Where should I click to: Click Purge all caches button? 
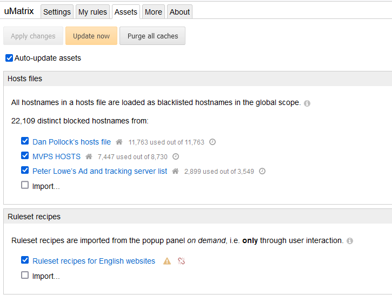[152, 36]
